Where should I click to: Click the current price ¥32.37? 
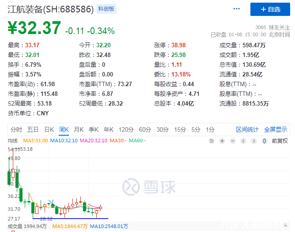point(34,28)
